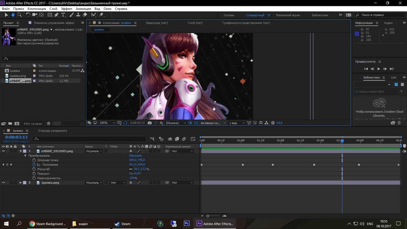Select the Pan Behind anchor point tool
Image resolution: width=407 pixels, height=229 pixels.
tap(41, 15)
